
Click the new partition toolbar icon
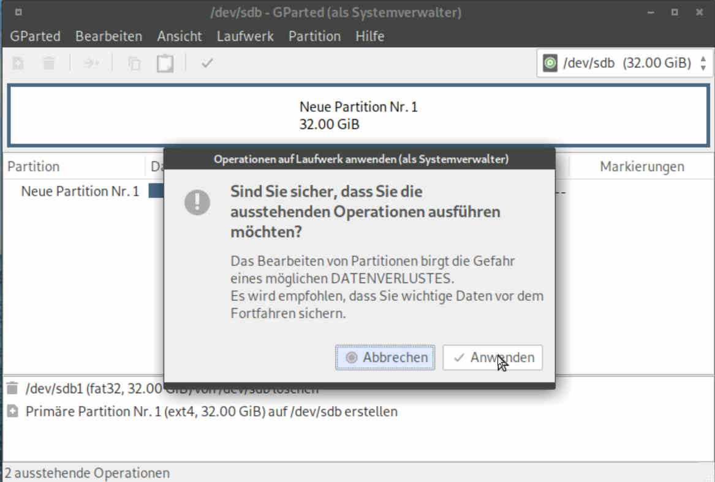pos(18,63)
